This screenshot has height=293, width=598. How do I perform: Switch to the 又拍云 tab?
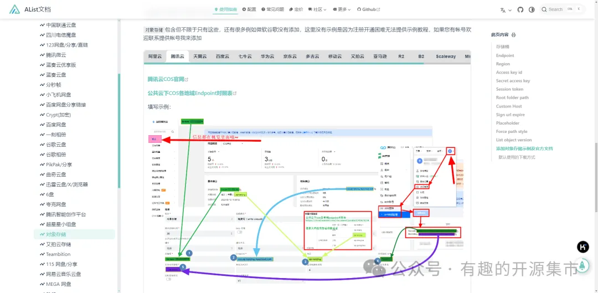(x=357, y=56)
